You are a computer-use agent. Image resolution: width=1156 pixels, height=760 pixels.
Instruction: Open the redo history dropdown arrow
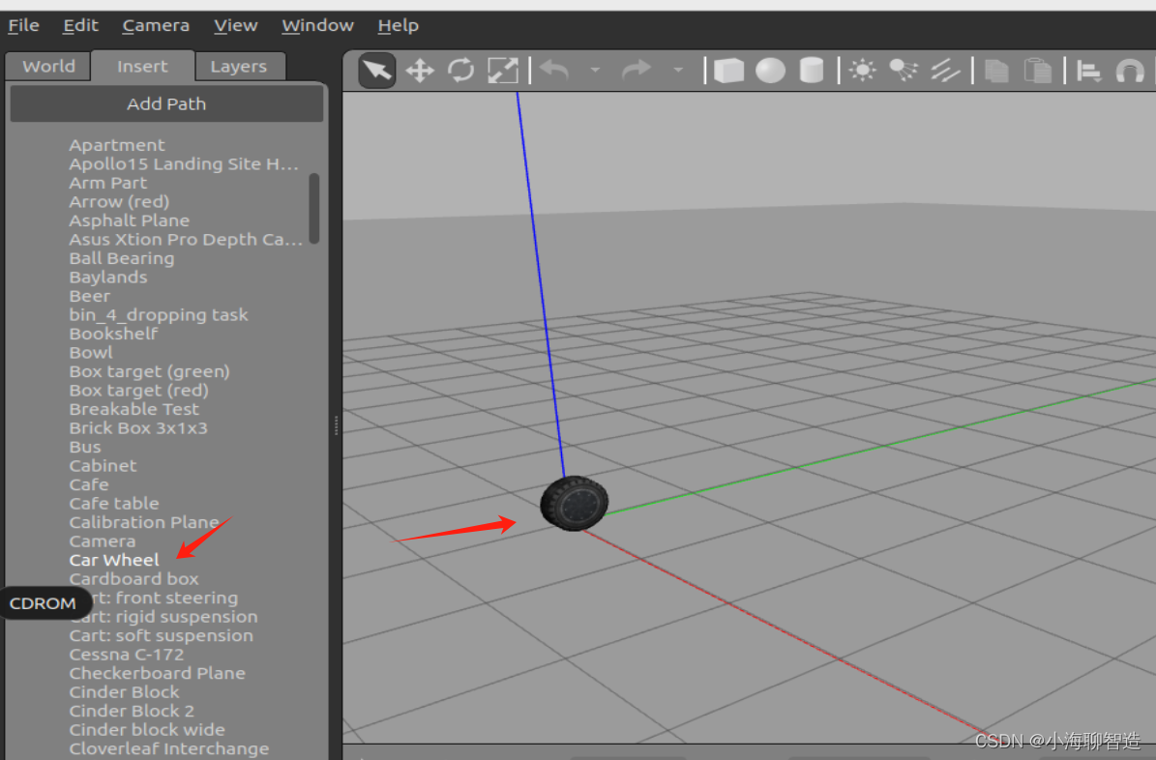click(677, 71)
